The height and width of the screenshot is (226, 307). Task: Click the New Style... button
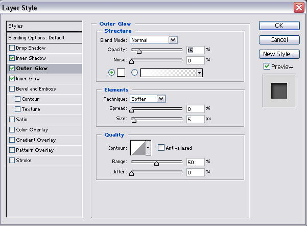coord(279,54)
